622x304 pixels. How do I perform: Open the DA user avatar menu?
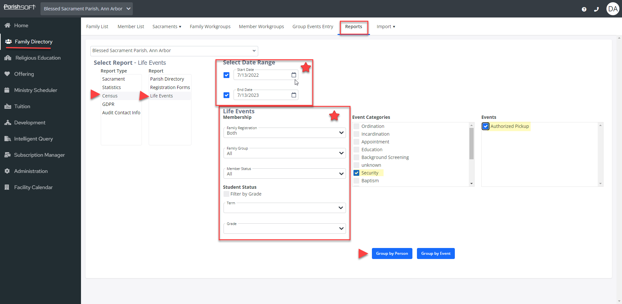(x=613, y=9)
